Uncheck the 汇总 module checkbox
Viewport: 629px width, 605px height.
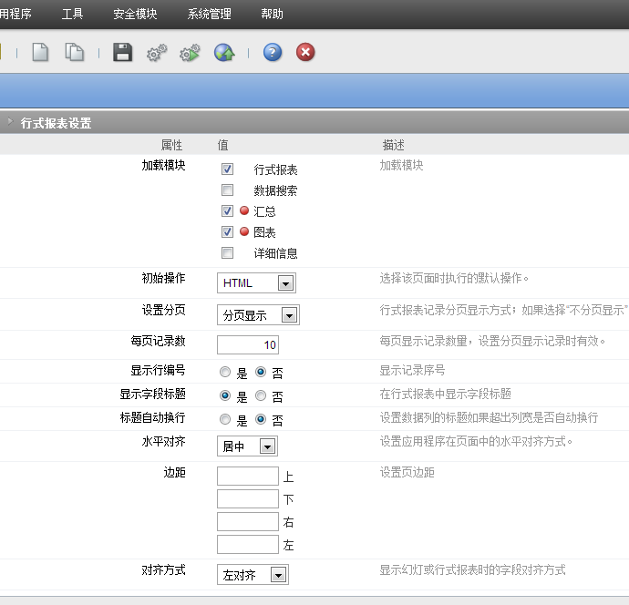click(228, 210)
